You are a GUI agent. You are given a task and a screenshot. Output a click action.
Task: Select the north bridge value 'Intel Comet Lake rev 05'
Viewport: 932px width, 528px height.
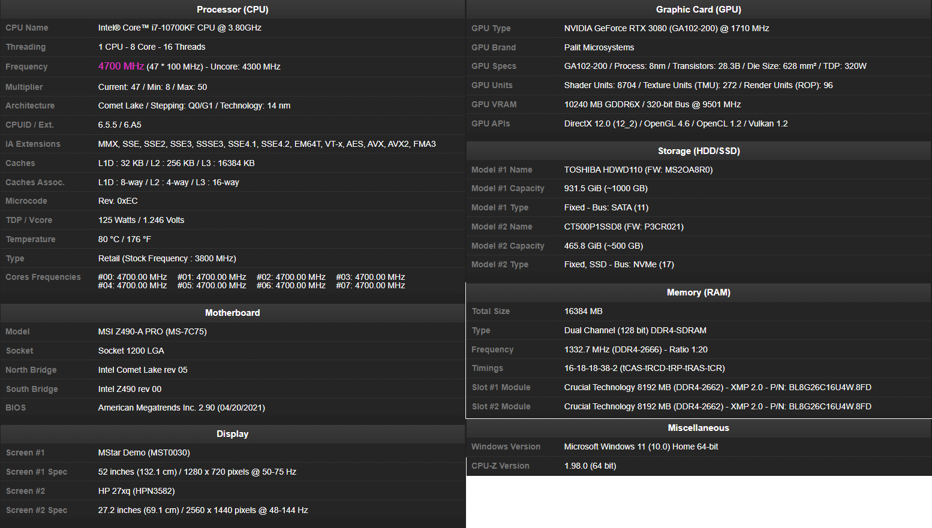[143, 370]
